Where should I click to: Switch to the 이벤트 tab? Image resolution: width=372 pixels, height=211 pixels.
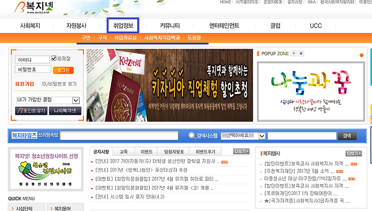pyautogui.click(x=146, y=152)
